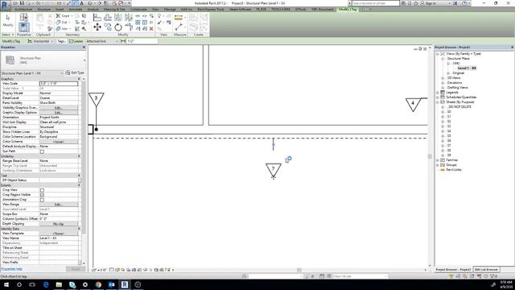Open File Explorer from the taskbar
Screen dimensions: 515x290
click(x=59, y=284)
